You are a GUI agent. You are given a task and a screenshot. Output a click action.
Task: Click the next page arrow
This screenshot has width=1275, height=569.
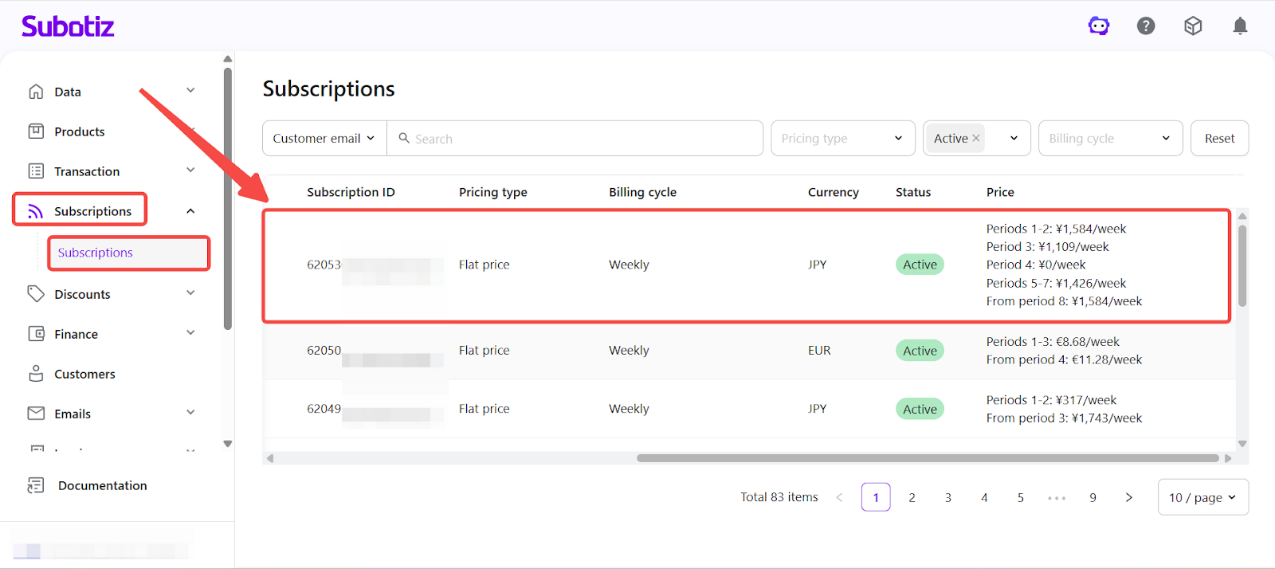pyautogui.click(x=1128, y=497)
